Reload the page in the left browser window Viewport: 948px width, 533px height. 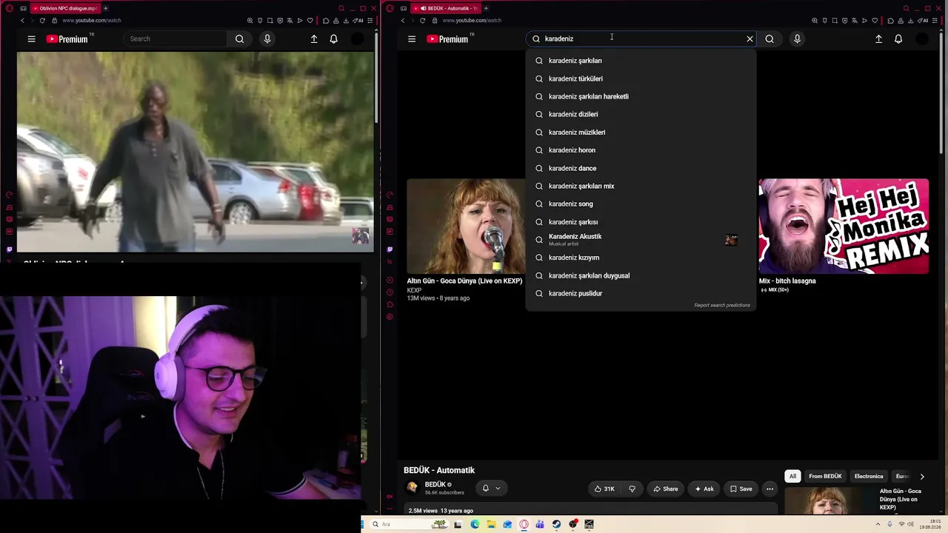tap(42, 20)
